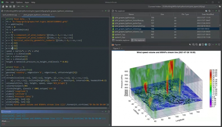Screen dimensions: 222x127
Task: Click the Save file icon in toolbar
Action: tap(10, 6)
